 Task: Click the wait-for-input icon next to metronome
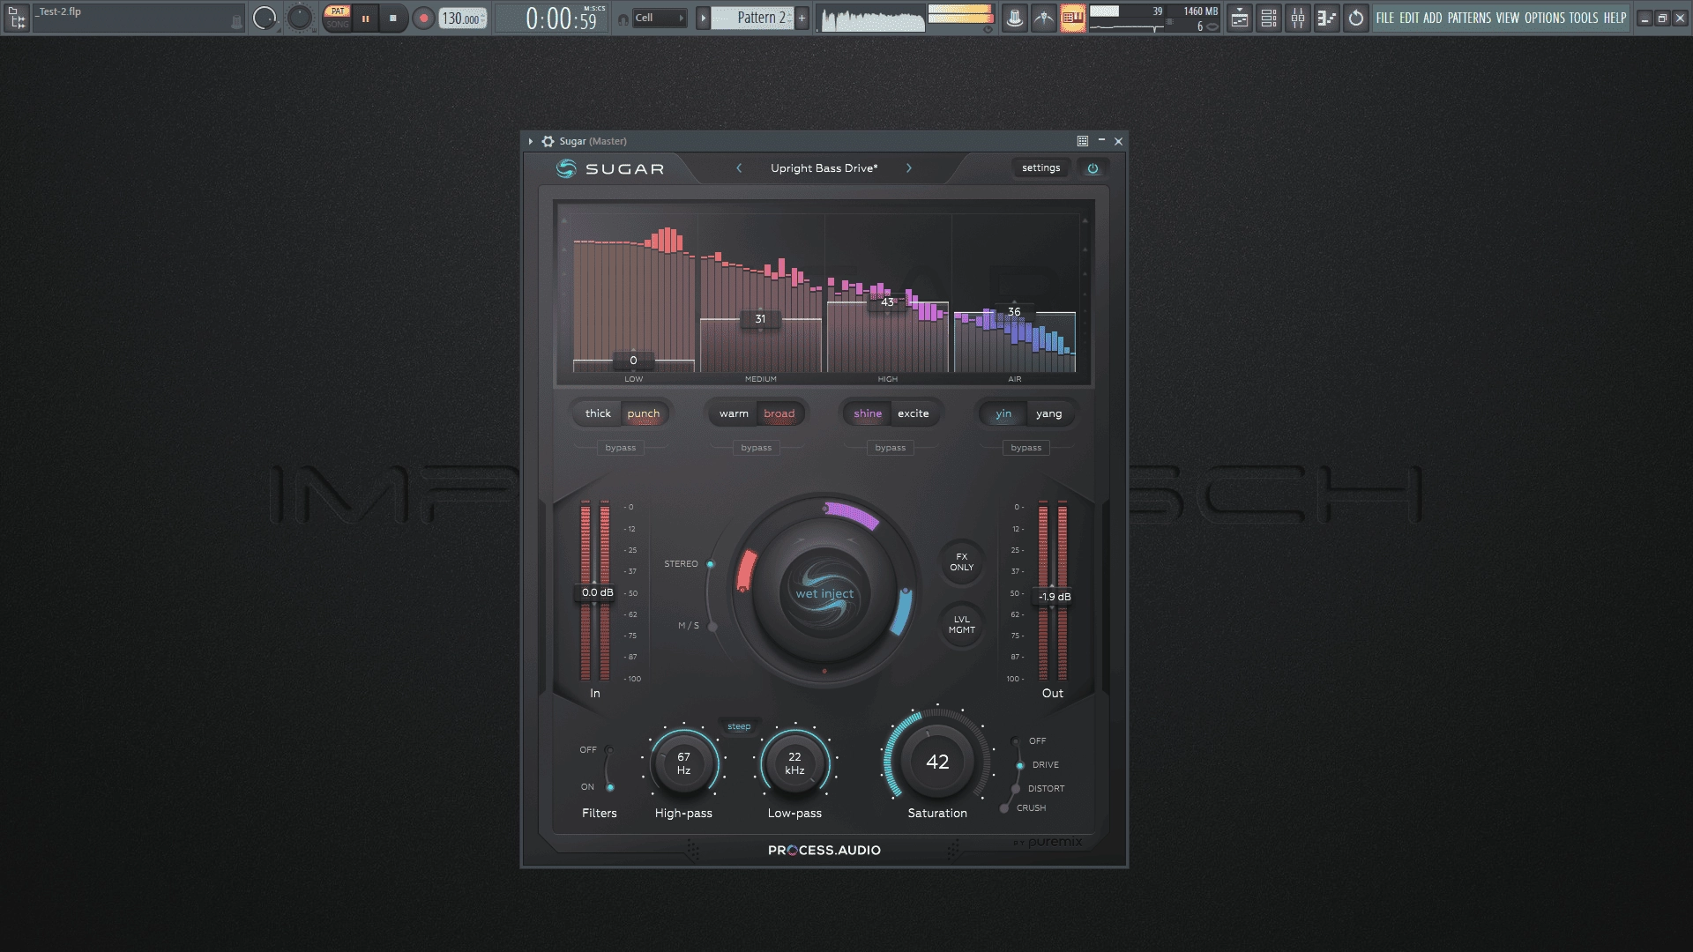click(x=1043, y=18)
